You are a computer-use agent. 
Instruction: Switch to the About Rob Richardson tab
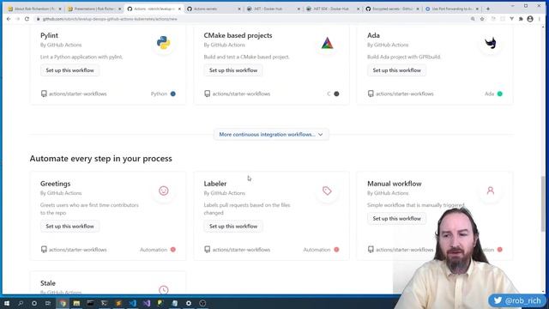(x=34, y=9)
